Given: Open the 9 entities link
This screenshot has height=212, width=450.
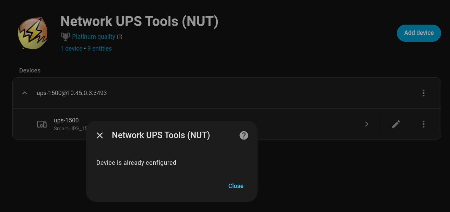Looking at the screenshot, I should point(99,49).
